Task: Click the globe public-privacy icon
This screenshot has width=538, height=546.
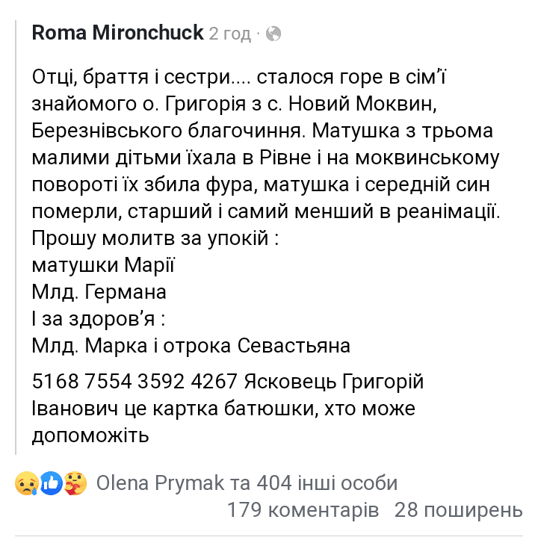Action: [x=273, y=34]
